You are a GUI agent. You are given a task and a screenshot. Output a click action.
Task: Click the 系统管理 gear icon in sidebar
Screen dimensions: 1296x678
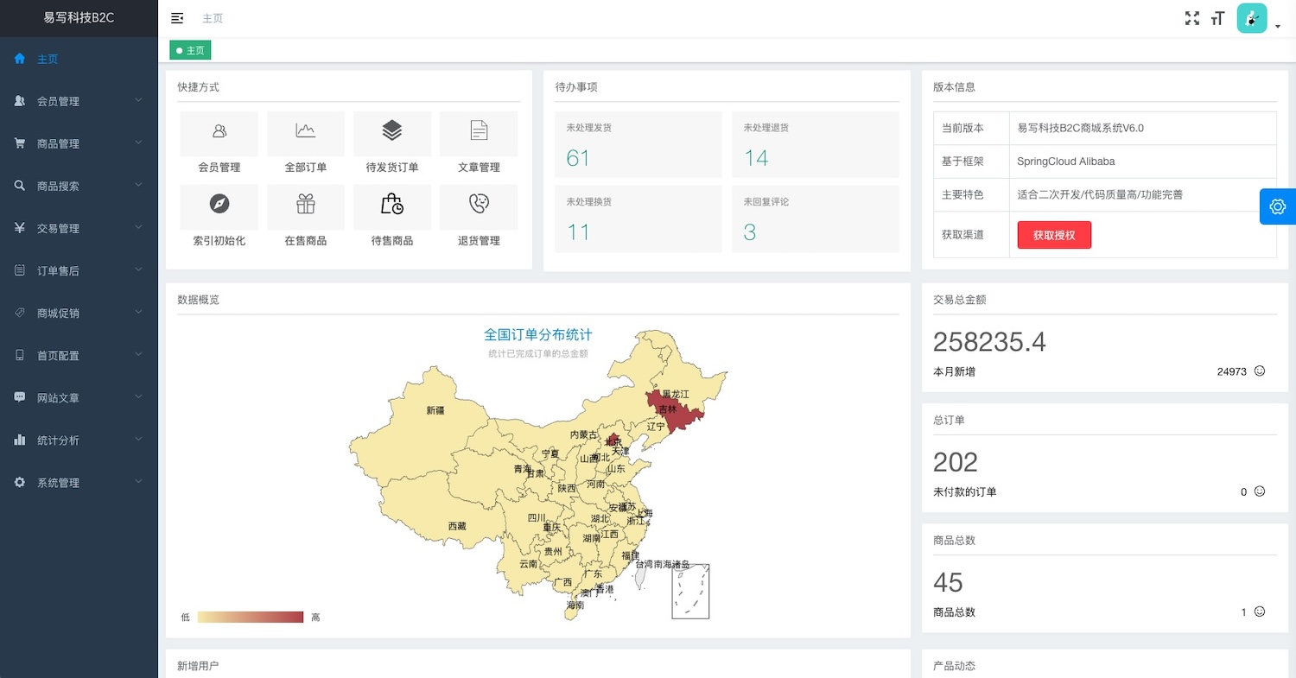[20, 482]
